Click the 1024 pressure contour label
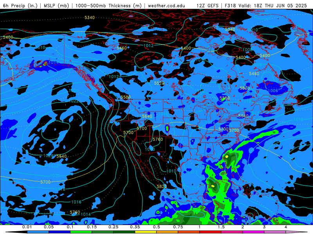Image resolution: width=313 pixels, height=234 pixels. coord(48,156)
